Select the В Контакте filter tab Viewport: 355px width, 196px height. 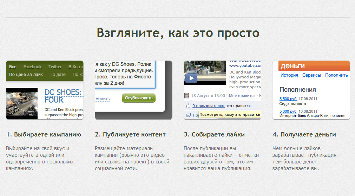(x=76, y=67)
